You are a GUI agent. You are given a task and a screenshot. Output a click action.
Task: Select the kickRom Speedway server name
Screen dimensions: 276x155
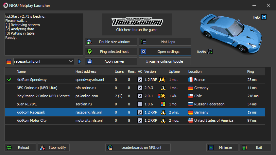click(31, 80)
